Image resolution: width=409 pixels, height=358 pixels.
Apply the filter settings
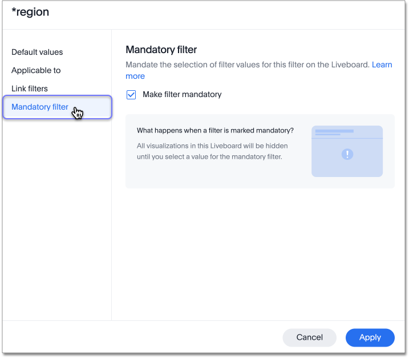point(370,337)
